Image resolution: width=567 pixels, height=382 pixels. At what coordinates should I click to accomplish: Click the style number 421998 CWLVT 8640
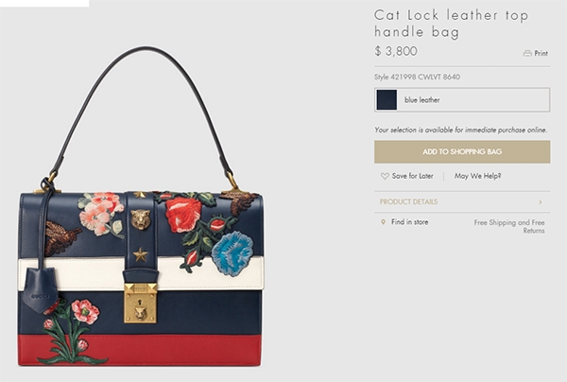[x=417, y=77]
